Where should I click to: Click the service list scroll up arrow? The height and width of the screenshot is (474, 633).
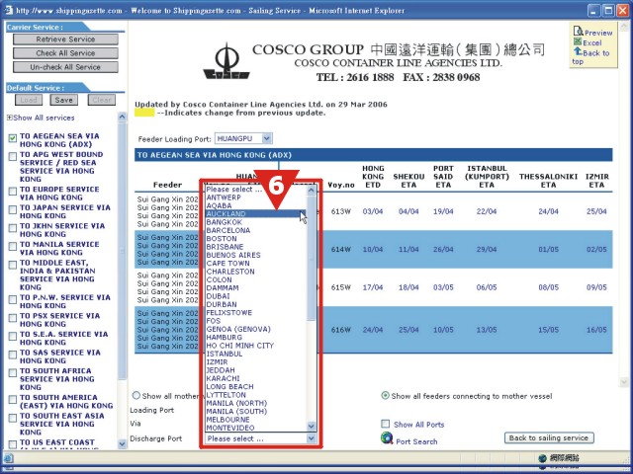coord(122,117)
